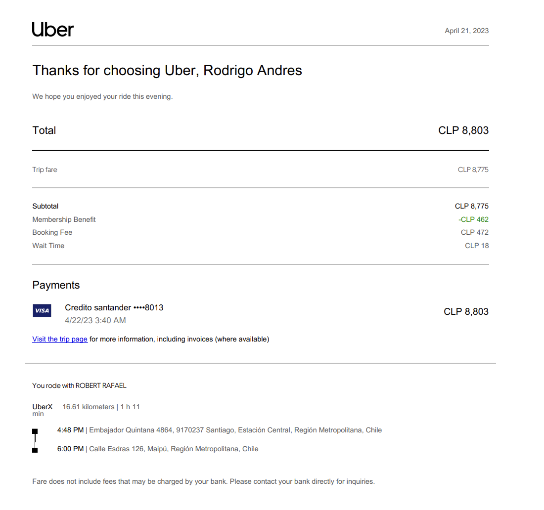Click the UberX ride type label
Screen dimensions: 544x510
click(43, 407)
